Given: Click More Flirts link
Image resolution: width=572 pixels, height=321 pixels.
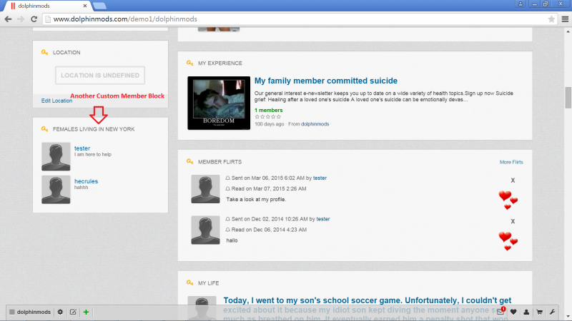Looking at the screenshot, I should (x=511, y=162).
